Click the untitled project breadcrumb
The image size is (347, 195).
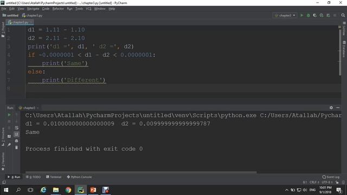(10, 16)
